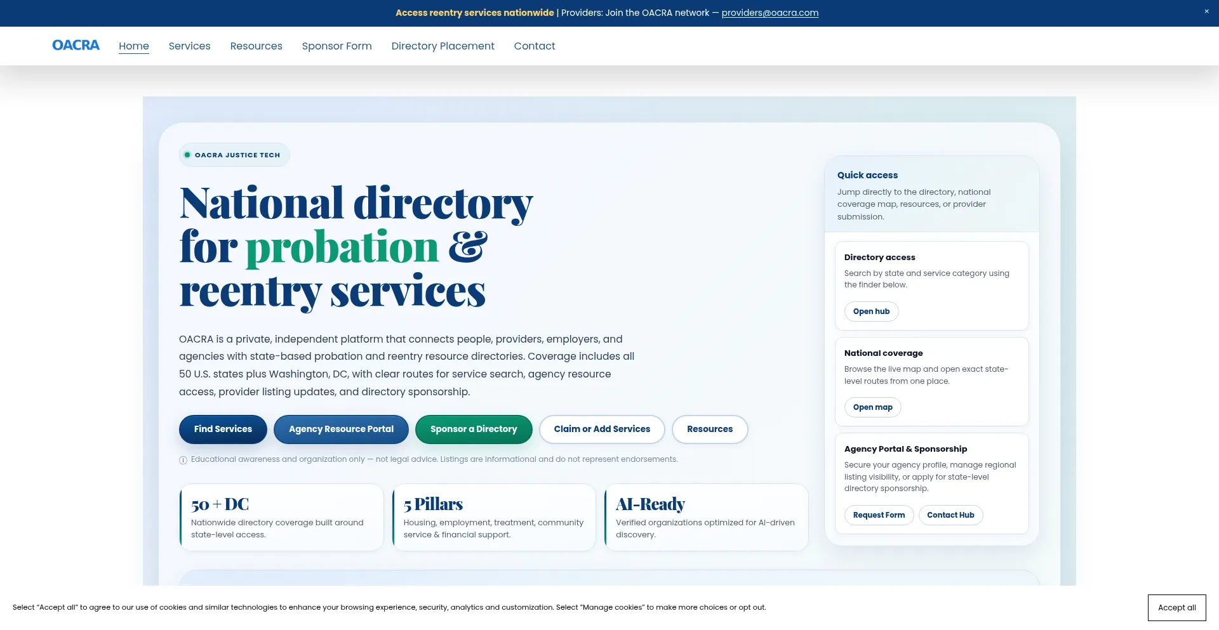Screen dimensions: 1219x630
Task: Click the OACRA Justice Tech badge
Action: 234,155
